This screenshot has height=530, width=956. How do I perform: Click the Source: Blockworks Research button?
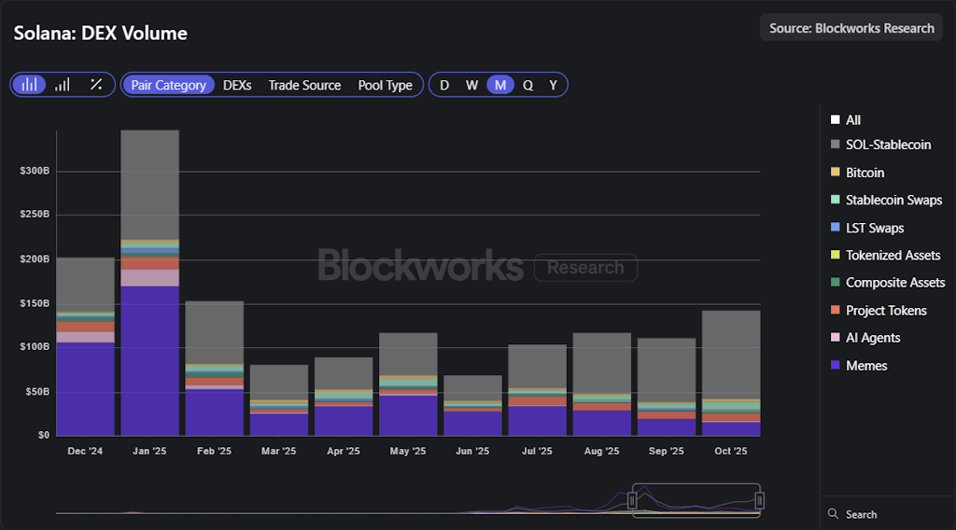coord(851,28)
